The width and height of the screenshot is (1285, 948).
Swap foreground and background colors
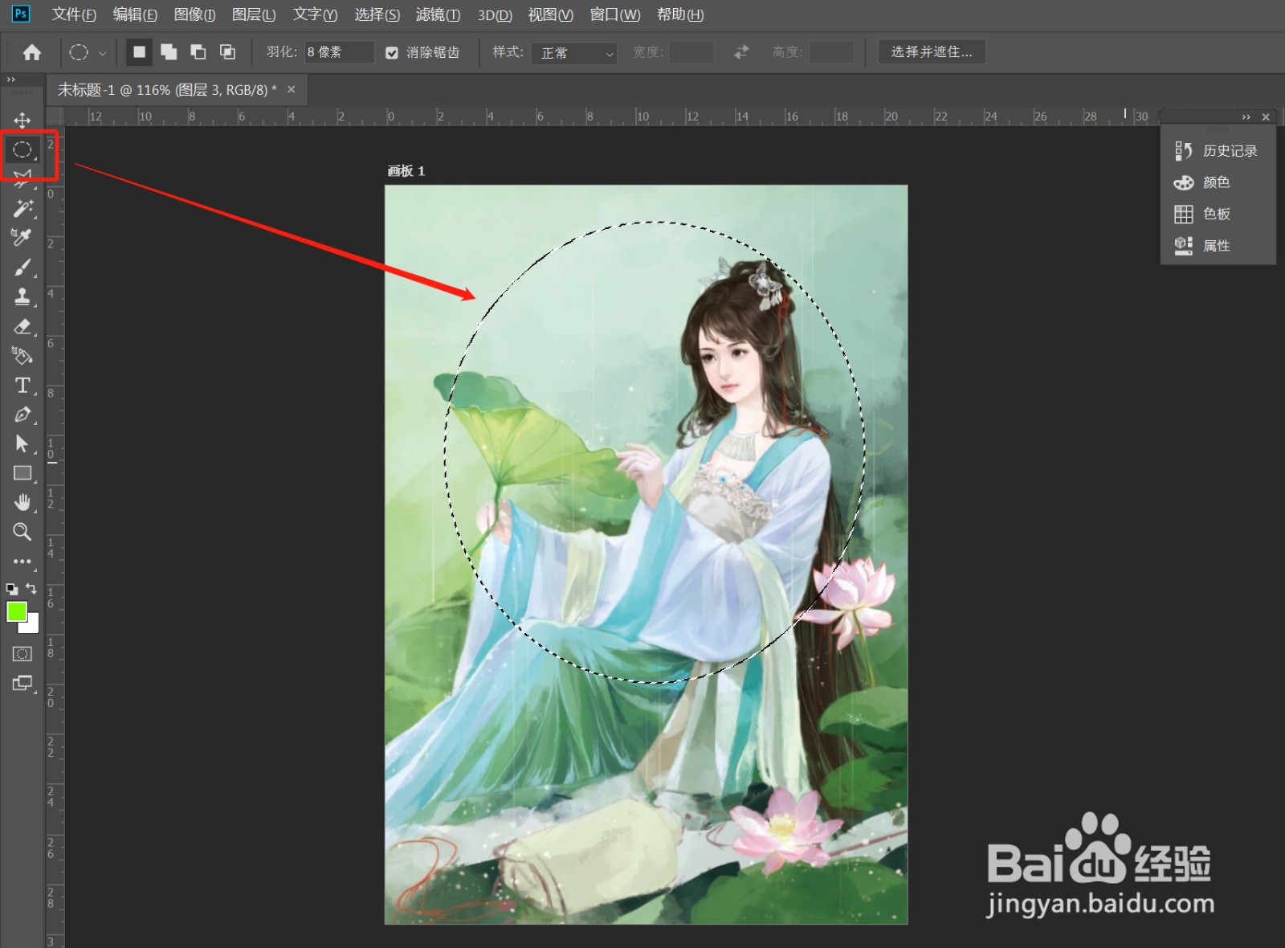coord(31,589)
